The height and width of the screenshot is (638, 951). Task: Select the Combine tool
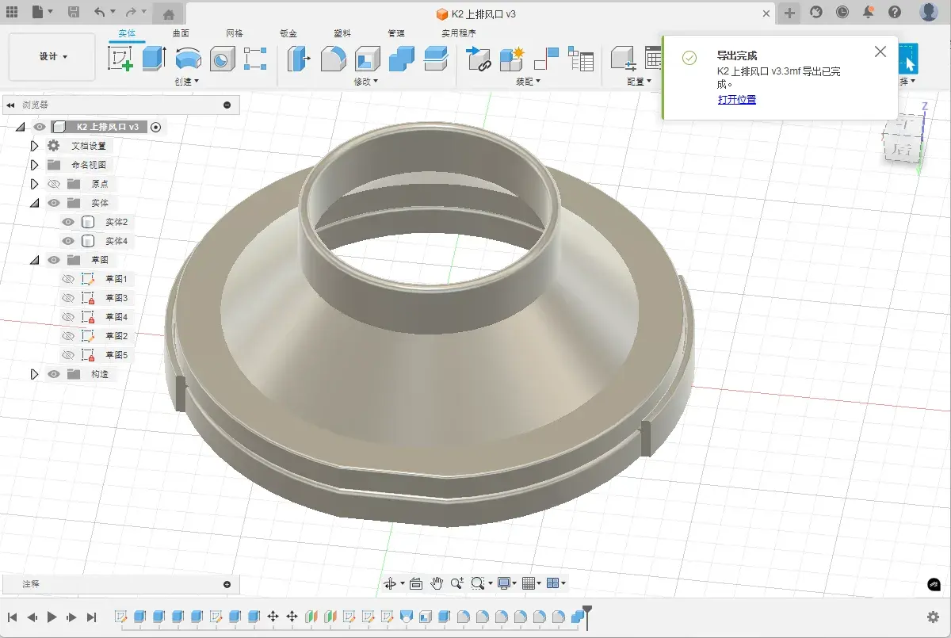point(402,59)
